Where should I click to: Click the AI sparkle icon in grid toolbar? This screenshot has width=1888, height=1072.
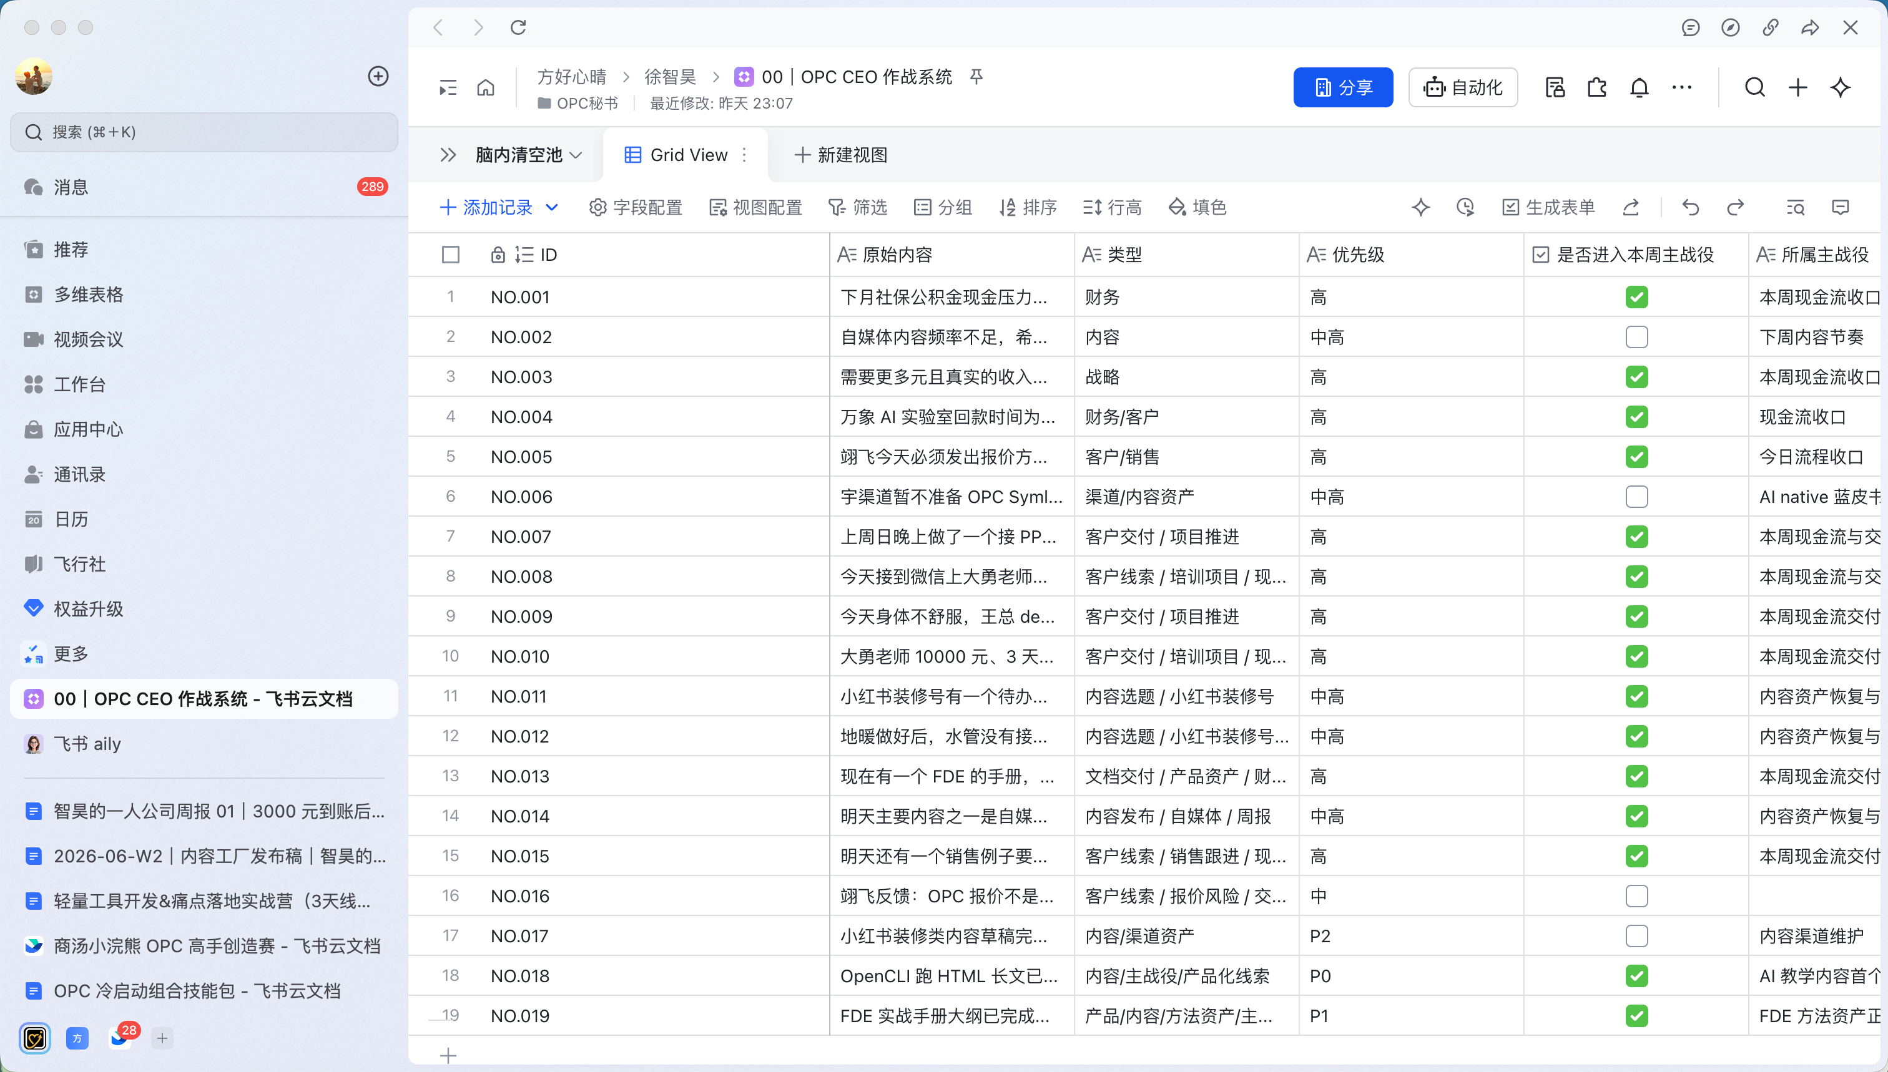coord(1421,208)
